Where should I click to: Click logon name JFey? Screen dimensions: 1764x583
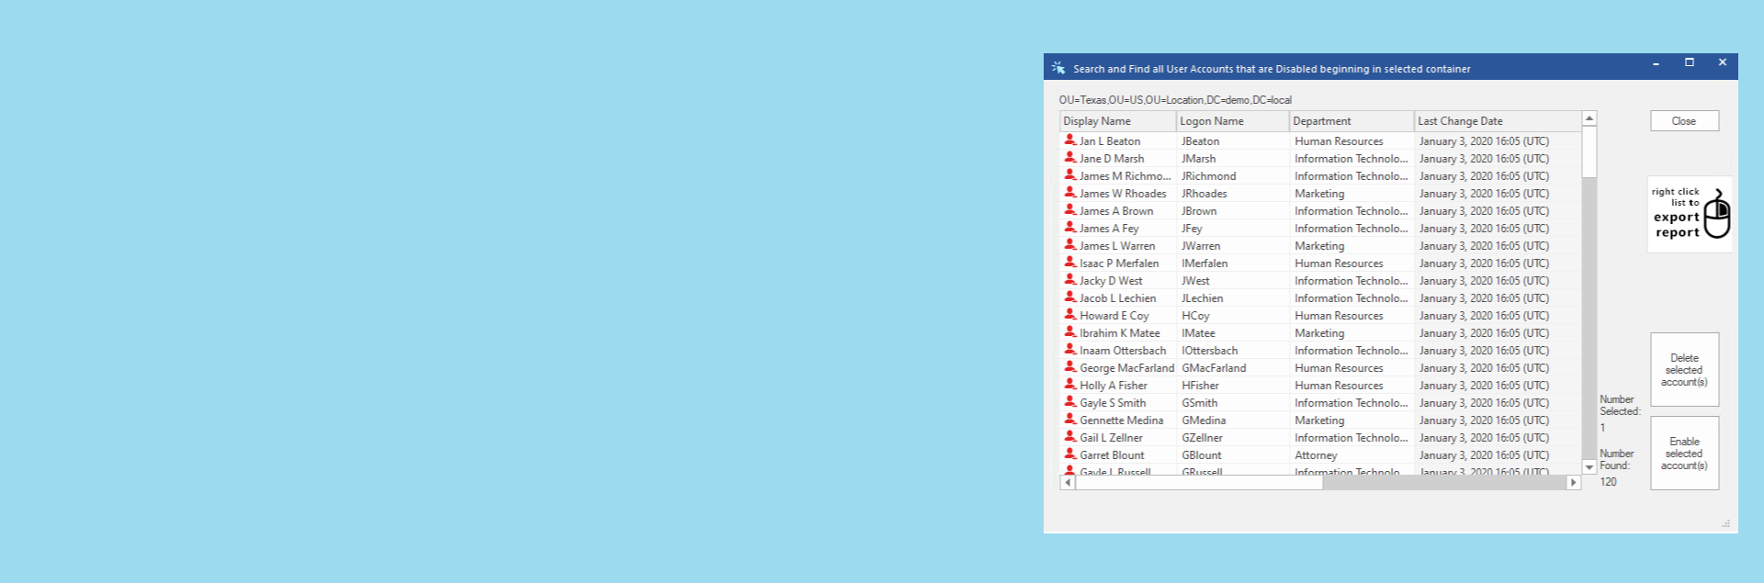[x=1192, y=229]
